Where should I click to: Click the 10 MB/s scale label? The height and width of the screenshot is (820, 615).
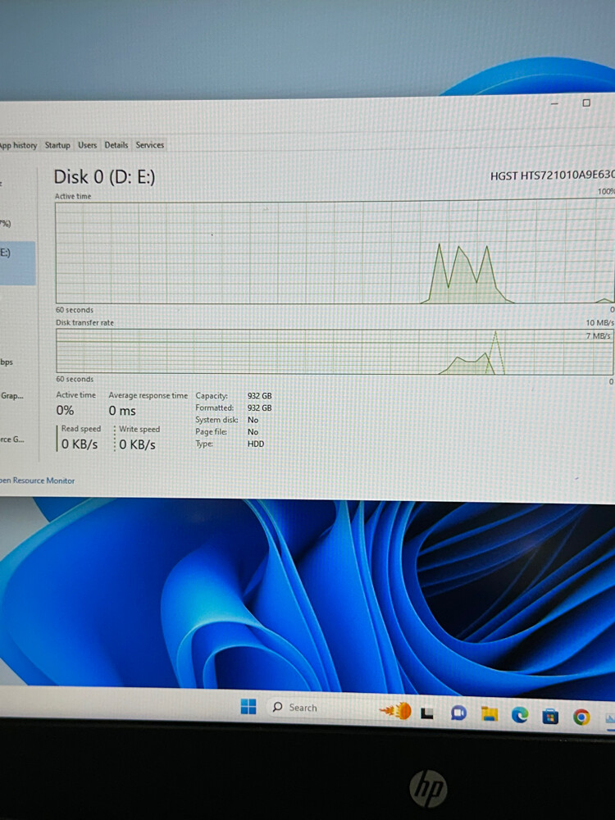pyautogui.click(x=600, y=322)
